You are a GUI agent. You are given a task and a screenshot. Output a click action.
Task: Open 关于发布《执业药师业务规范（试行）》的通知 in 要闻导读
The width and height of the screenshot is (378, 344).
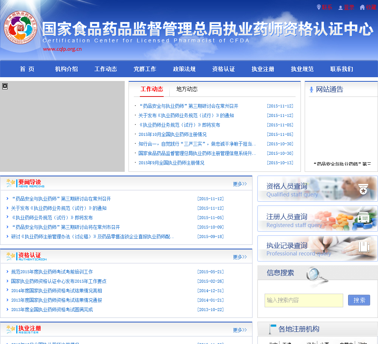point(59,209)
